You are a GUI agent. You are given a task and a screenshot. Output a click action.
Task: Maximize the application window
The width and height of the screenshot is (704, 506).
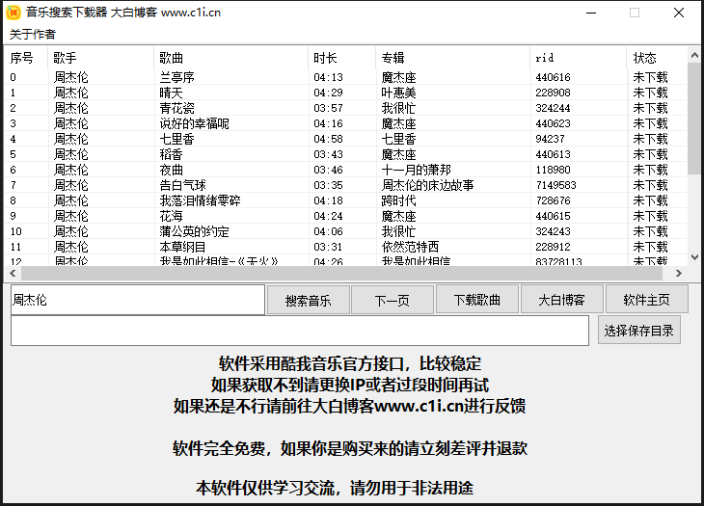click(x=635, y=13)
